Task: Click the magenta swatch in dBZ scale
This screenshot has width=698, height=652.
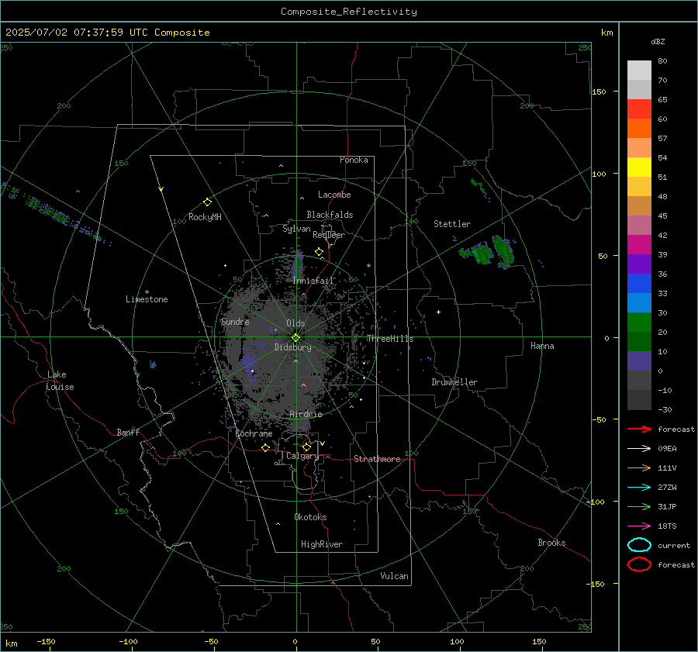Action: point(639,245)
